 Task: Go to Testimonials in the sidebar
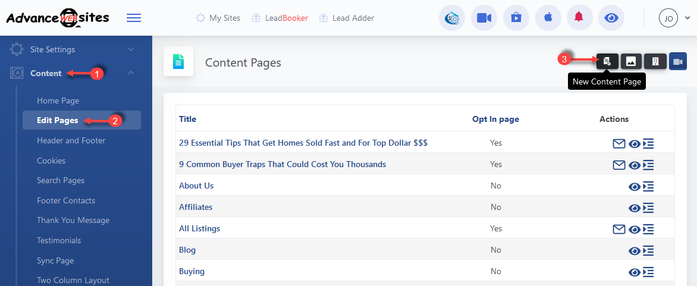click(59, 240)
